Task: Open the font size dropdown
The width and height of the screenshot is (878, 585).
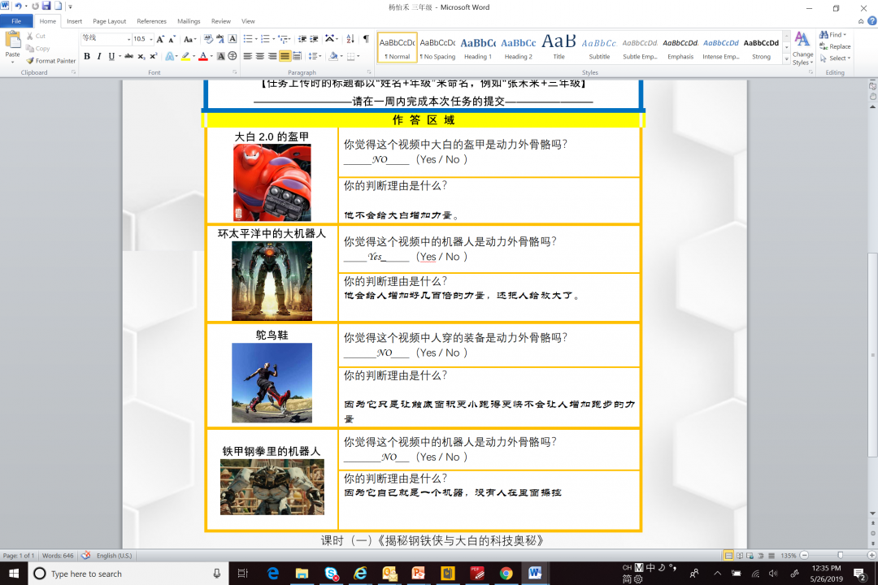Action: coord(151,39)
